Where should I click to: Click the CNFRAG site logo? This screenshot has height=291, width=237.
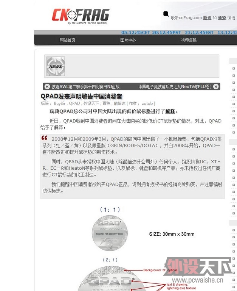(81, 16)
